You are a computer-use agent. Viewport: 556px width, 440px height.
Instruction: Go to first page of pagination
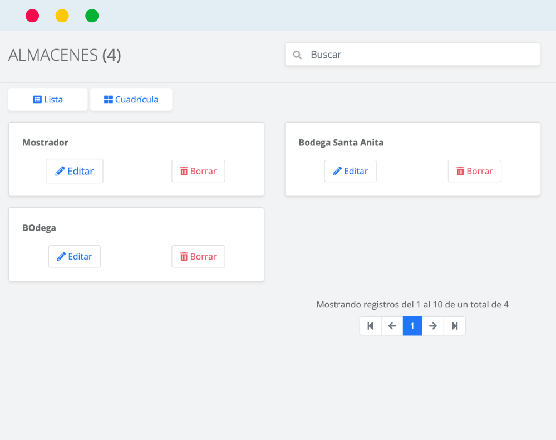coord(371,326)
